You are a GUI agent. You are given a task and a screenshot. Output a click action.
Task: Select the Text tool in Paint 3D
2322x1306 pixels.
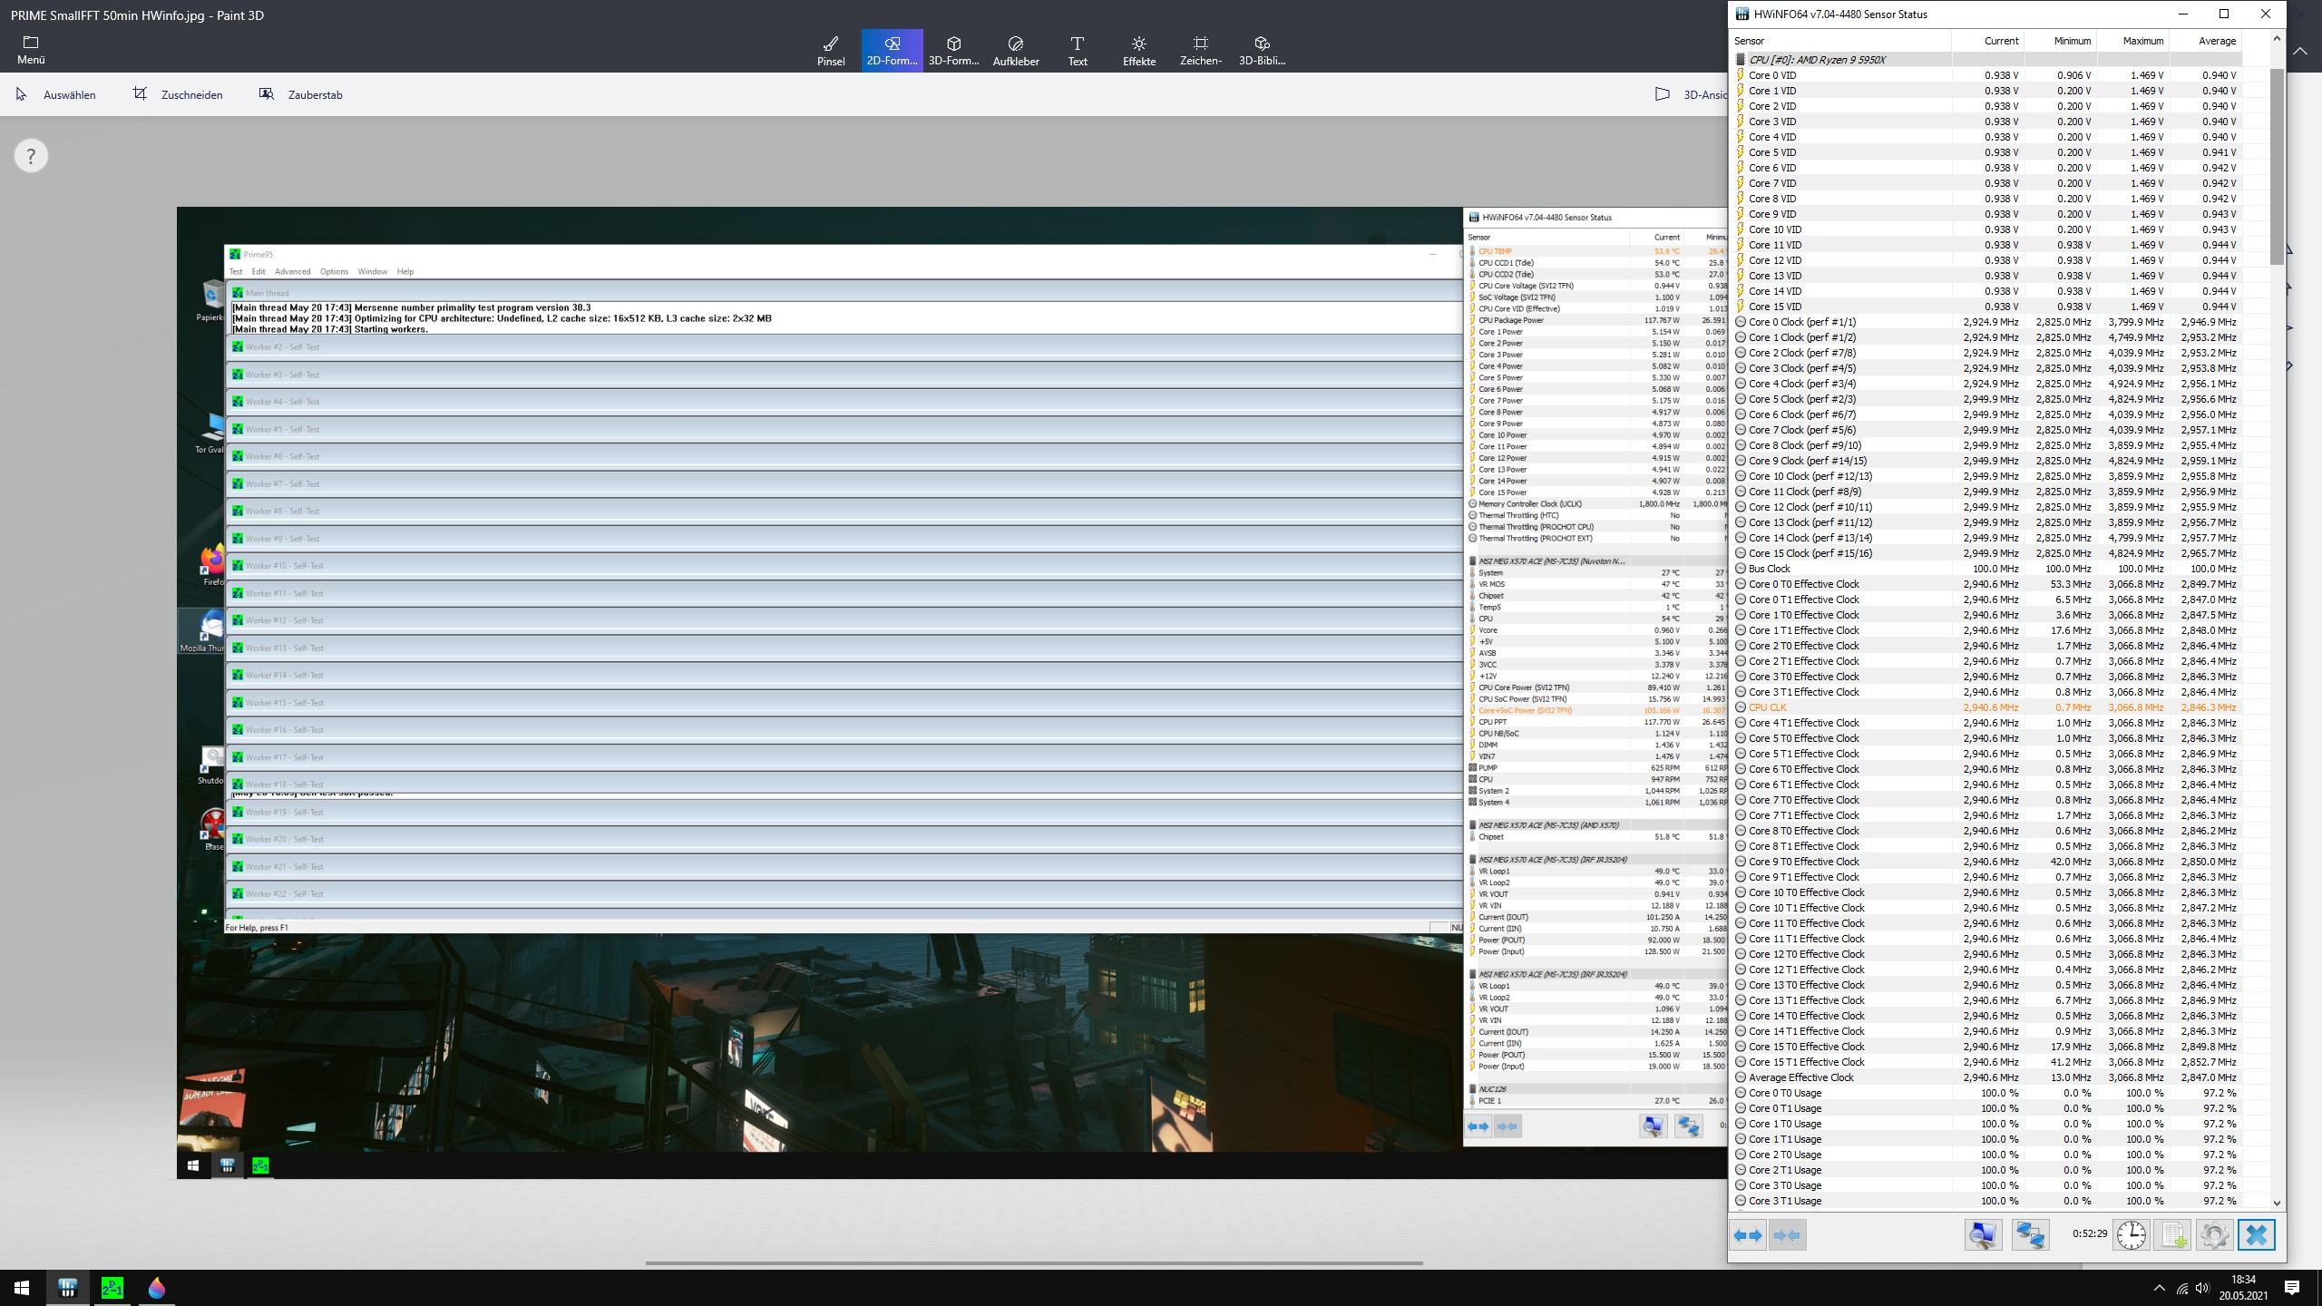[x=1078, y=51]
